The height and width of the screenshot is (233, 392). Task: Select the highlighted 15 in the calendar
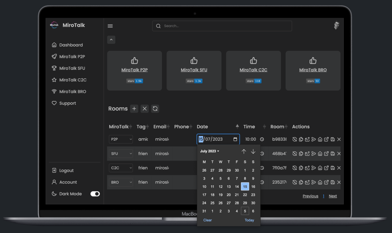[245, 186]
